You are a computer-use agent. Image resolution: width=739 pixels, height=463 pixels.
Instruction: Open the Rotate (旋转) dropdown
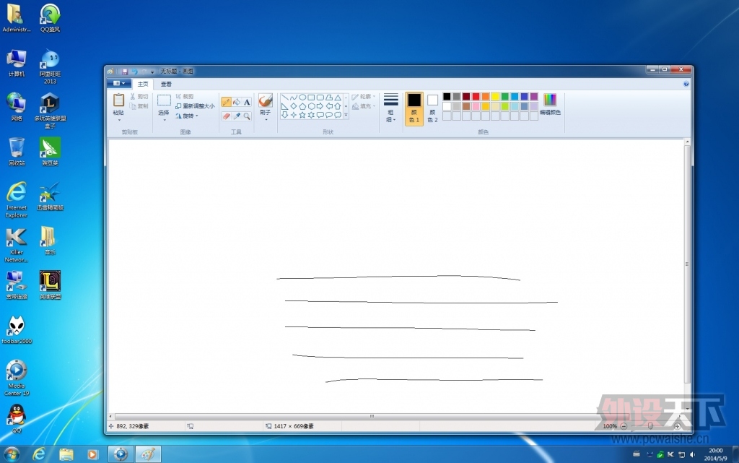coord(187,116)
